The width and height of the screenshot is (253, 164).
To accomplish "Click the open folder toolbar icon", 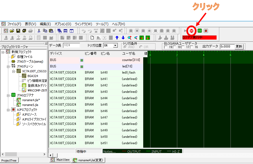I will [12, 31].
